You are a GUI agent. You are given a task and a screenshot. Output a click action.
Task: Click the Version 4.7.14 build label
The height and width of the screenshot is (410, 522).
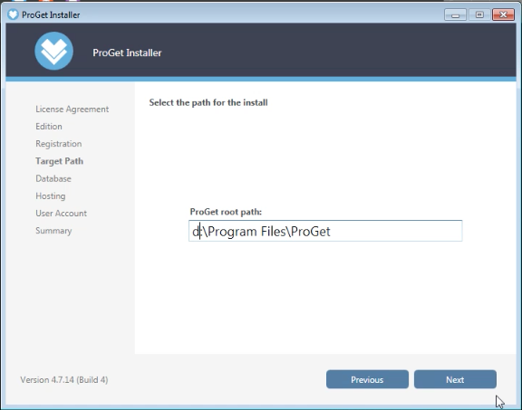64,380
